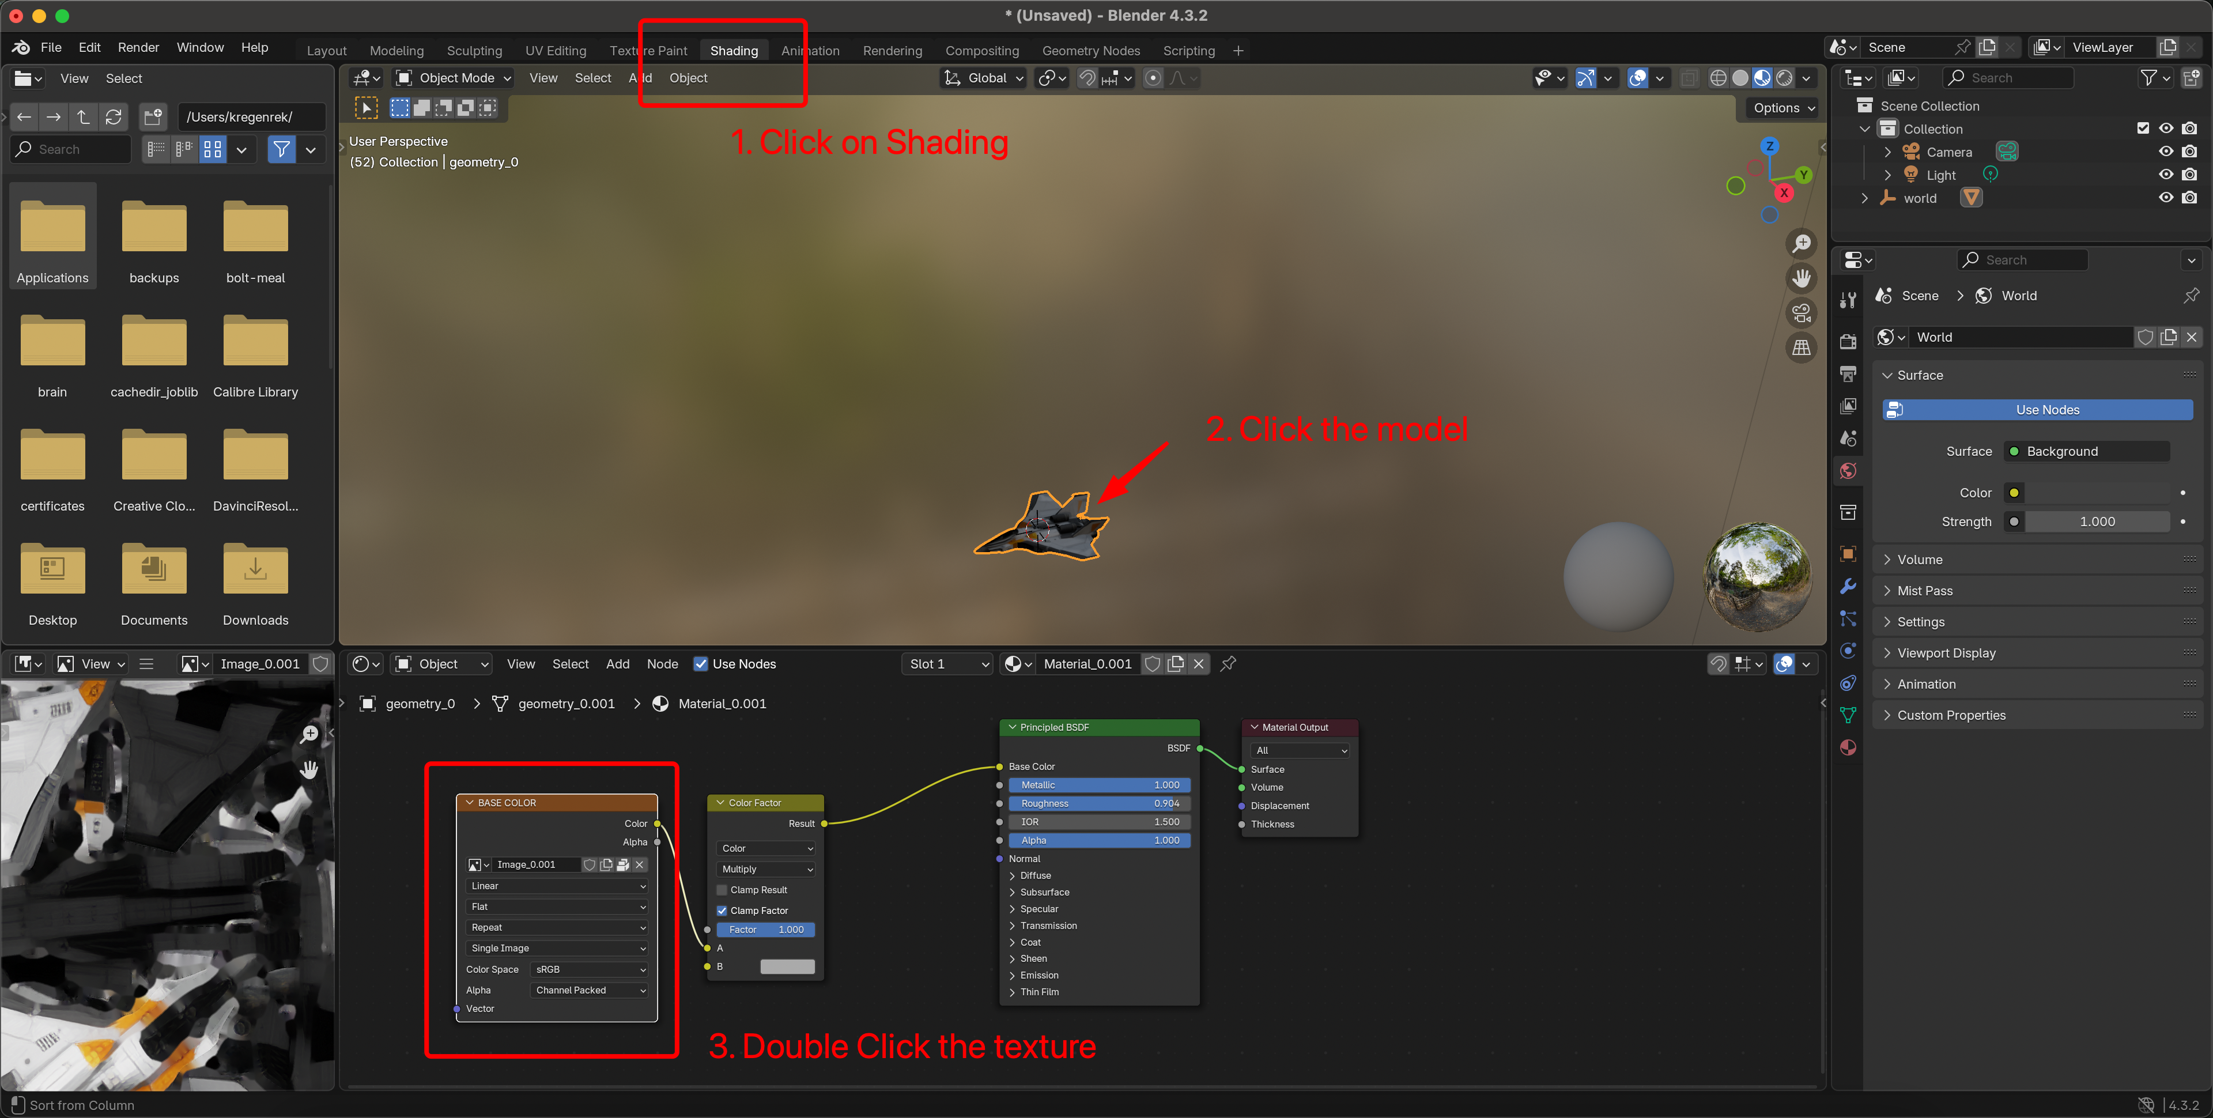Hide the Camera with its eye icon
The height and width of the screenshot is (1118, 2213).
[2166, 152]
